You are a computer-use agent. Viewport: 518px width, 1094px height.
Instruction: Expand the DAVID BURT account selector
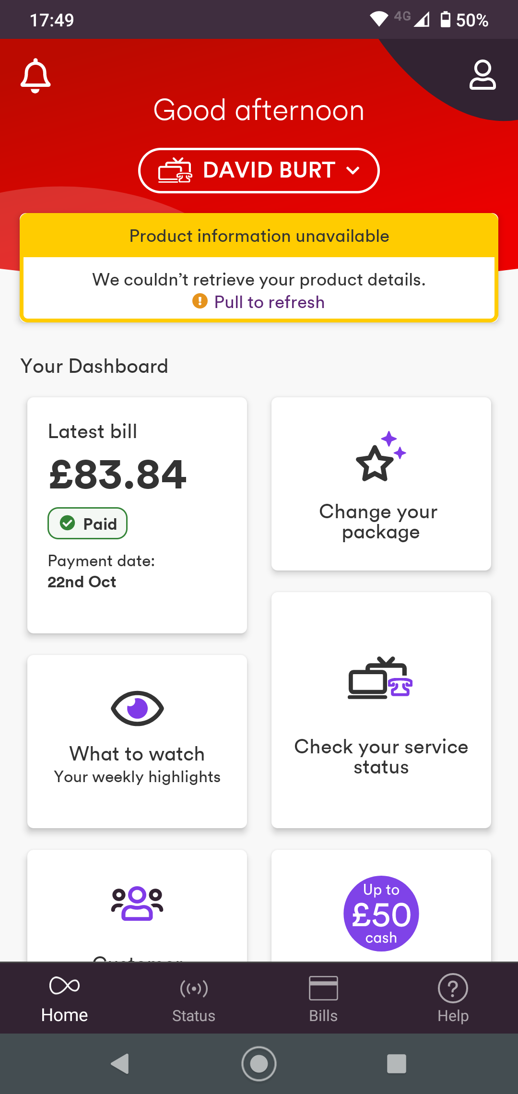tap(259, 170)
